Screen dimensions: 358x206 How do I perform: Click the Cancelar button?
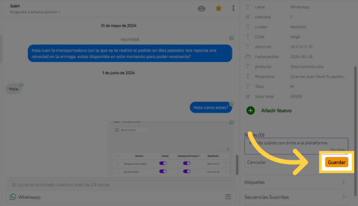coord(257,162)
